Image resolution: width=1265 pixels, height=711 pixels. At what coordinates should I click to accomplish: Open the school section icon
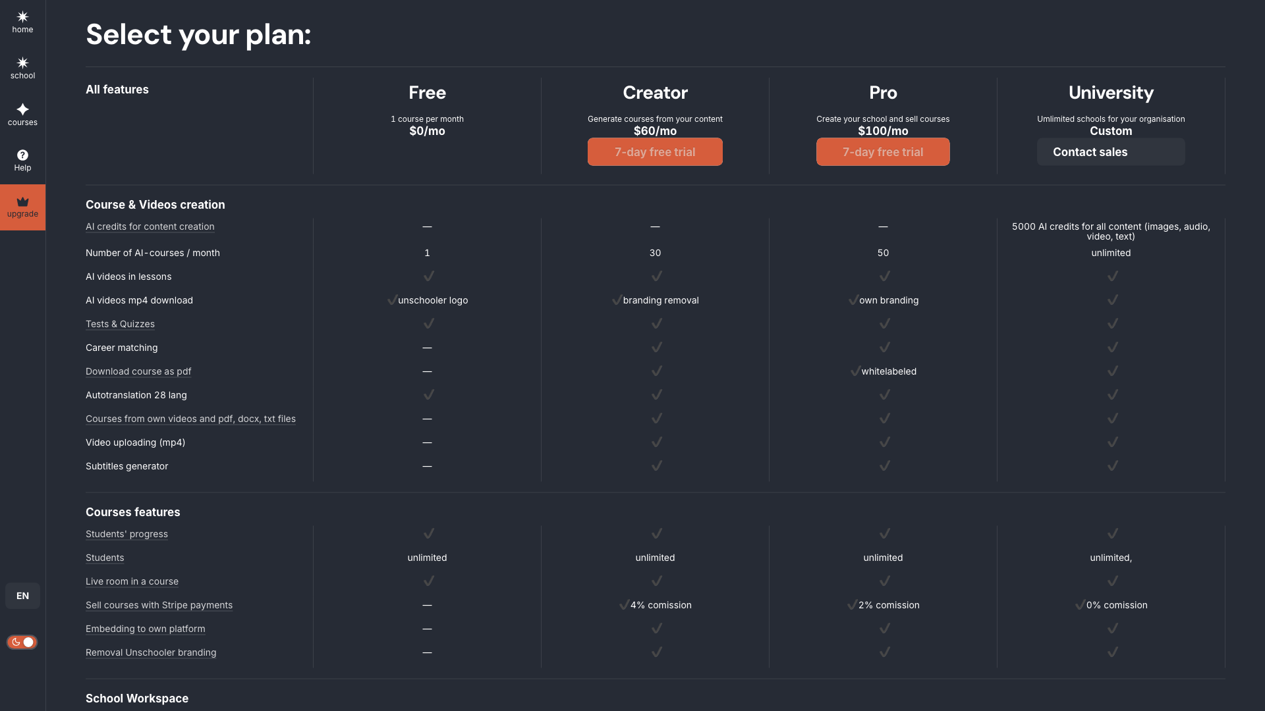[22, 63]
